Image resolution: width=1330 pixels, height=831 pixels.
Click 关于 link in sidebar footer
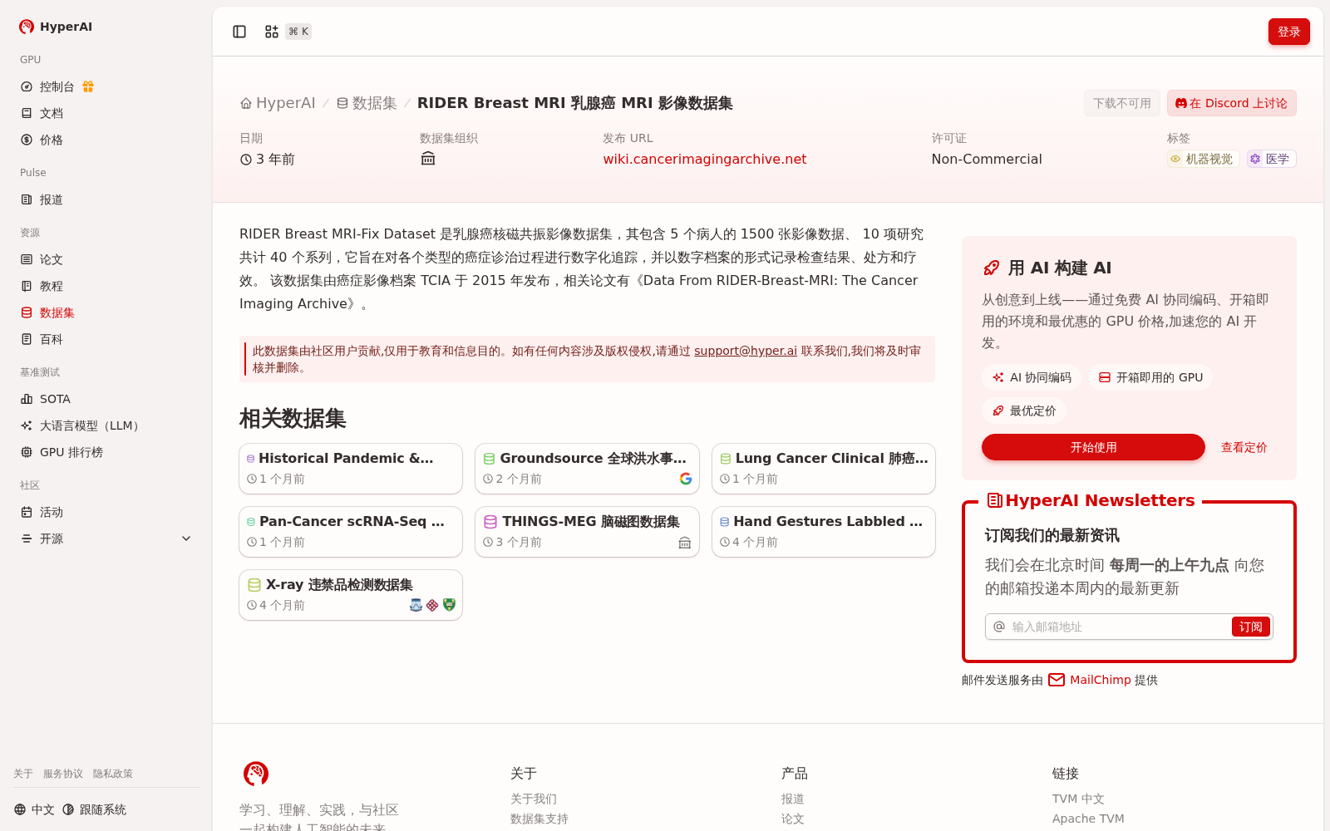23,774
